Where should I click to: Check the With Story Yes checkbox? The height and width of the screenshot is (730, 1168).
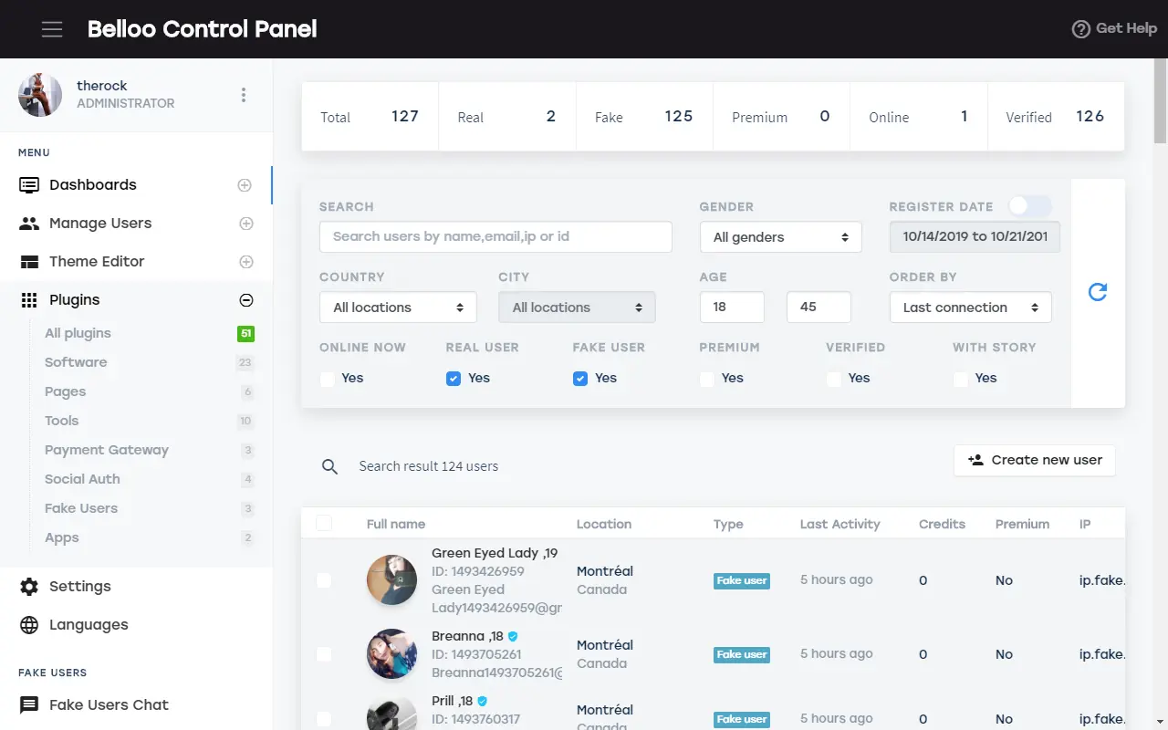pyautogui.click(x=961, y=379)
